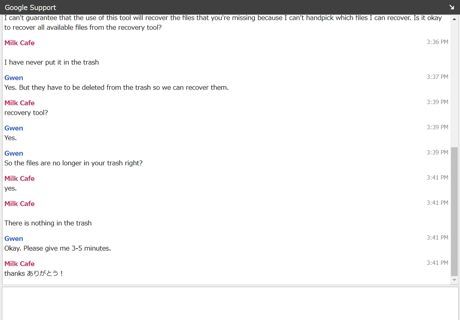
Task: Click the Google Support header title
Action: (31, 7)
